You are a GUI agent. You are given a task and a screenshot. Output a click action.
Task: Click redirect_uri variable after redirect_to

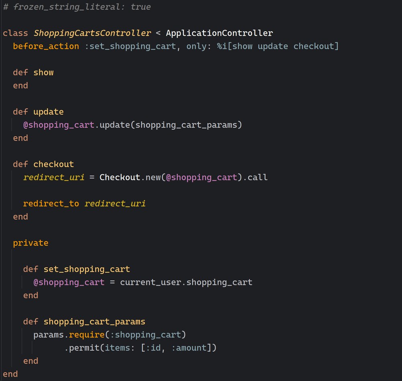point(115,203)
